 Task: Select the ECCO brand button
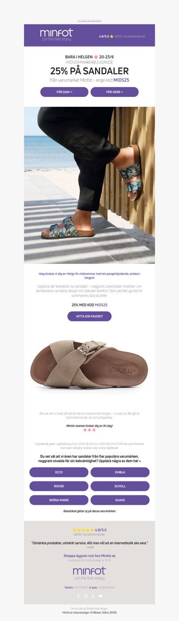click(x=59, y=472)
